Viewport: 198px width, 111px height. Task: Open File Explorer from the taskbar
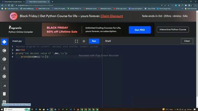coord(40,109)
